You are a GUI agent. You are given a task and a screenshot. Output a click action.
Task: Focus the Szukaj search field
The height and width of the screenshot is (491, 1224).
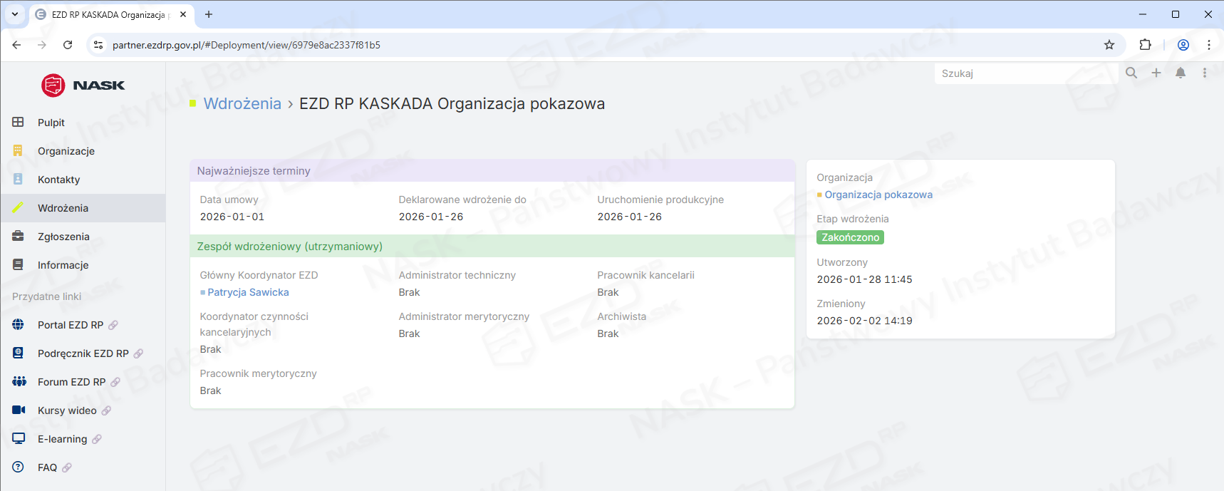tap(1026, 73)
